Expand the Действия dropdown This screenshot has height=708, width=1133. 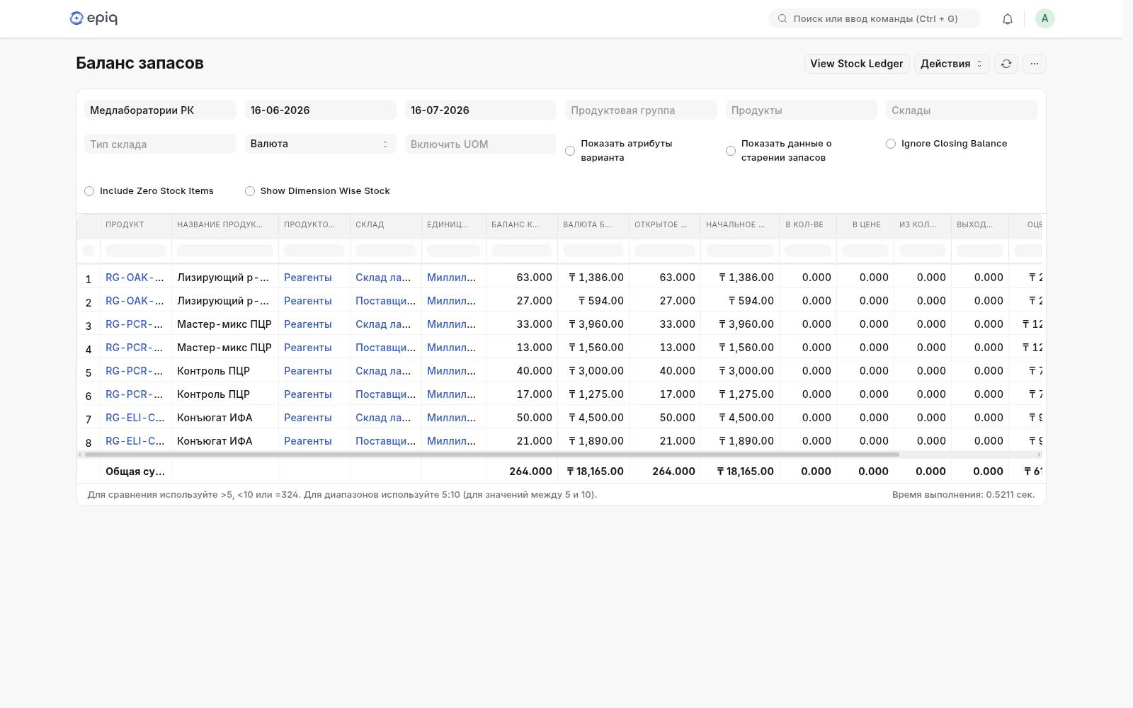(x=952, y=64)
